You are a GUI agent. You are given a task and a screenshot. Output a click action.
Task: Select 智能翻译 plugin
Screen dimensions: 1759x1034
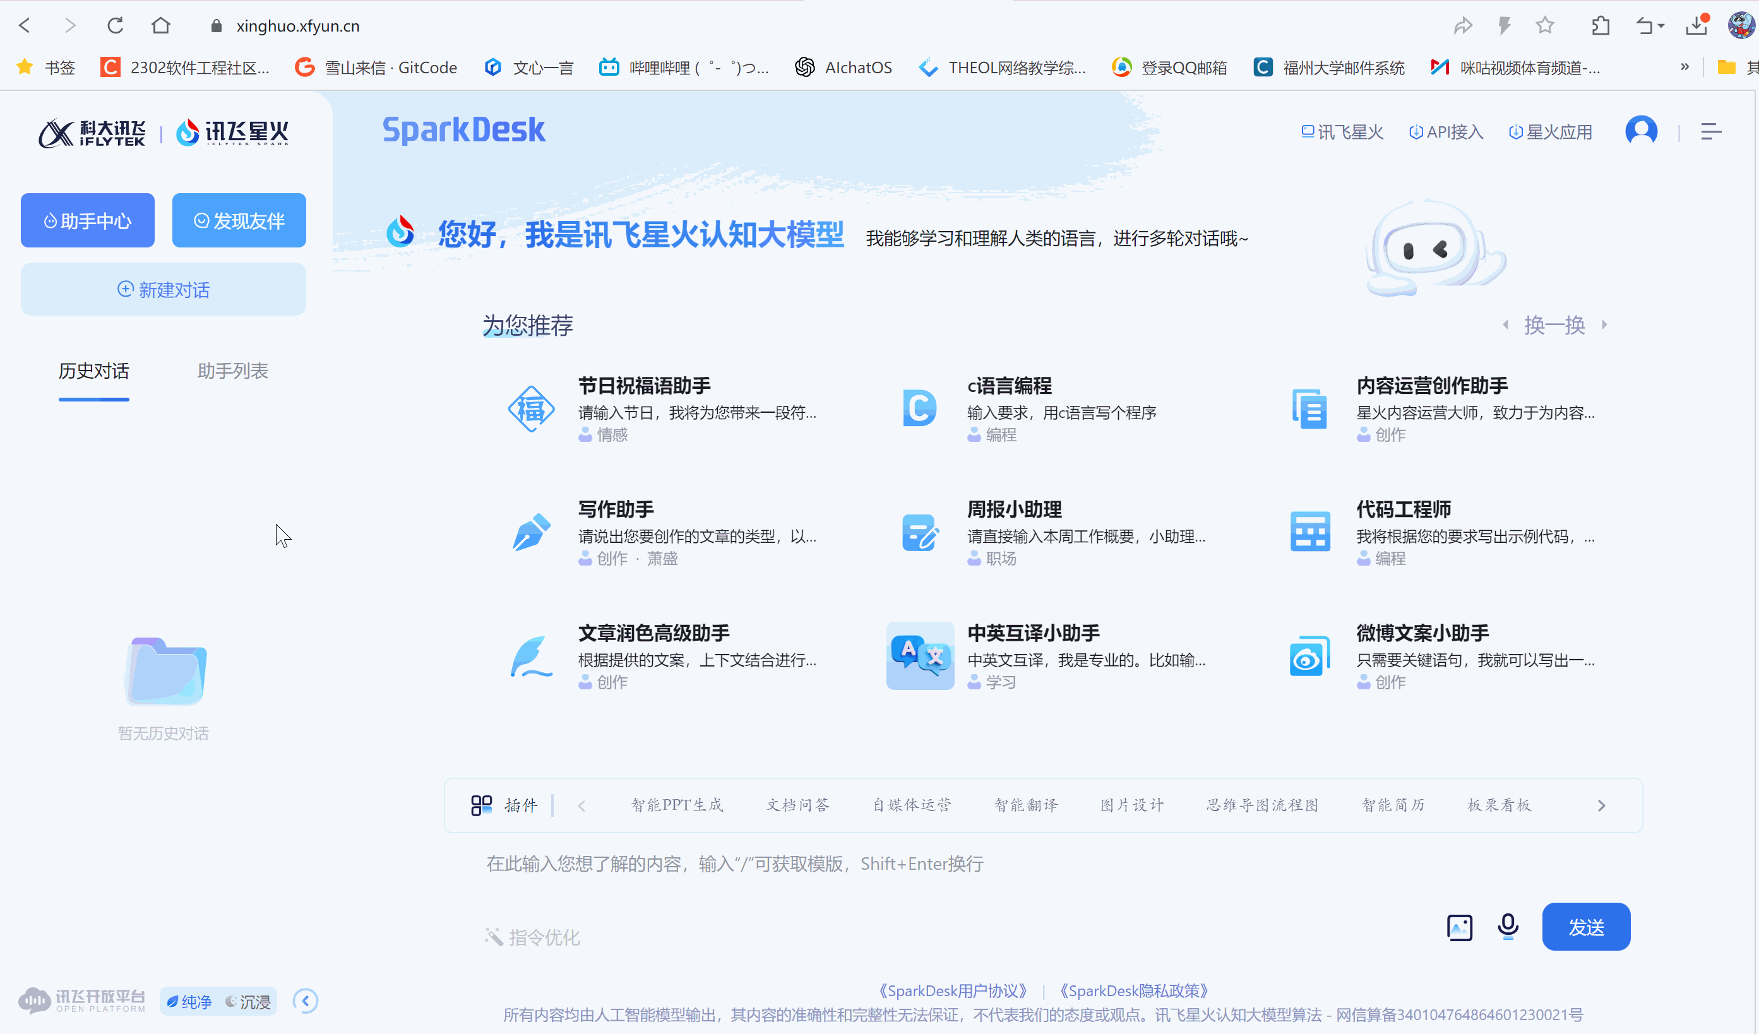point(1026,805)
